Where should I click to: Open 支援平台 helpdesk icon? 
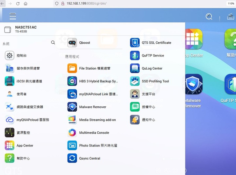pyautogui.click(x=135, y=94)
